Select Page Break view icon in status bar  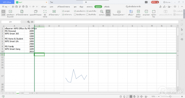pos(138,96)
